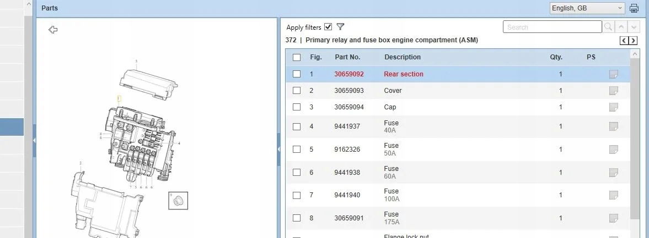The image size is (649, 238).
Task: Select checkbox for Cap row
Action: coord(297,107)
